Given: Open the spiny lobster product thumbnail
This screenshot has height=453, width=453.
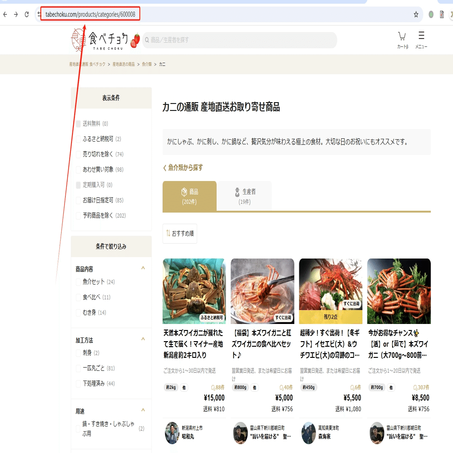Looking at the screenshot, I should 330,291.
